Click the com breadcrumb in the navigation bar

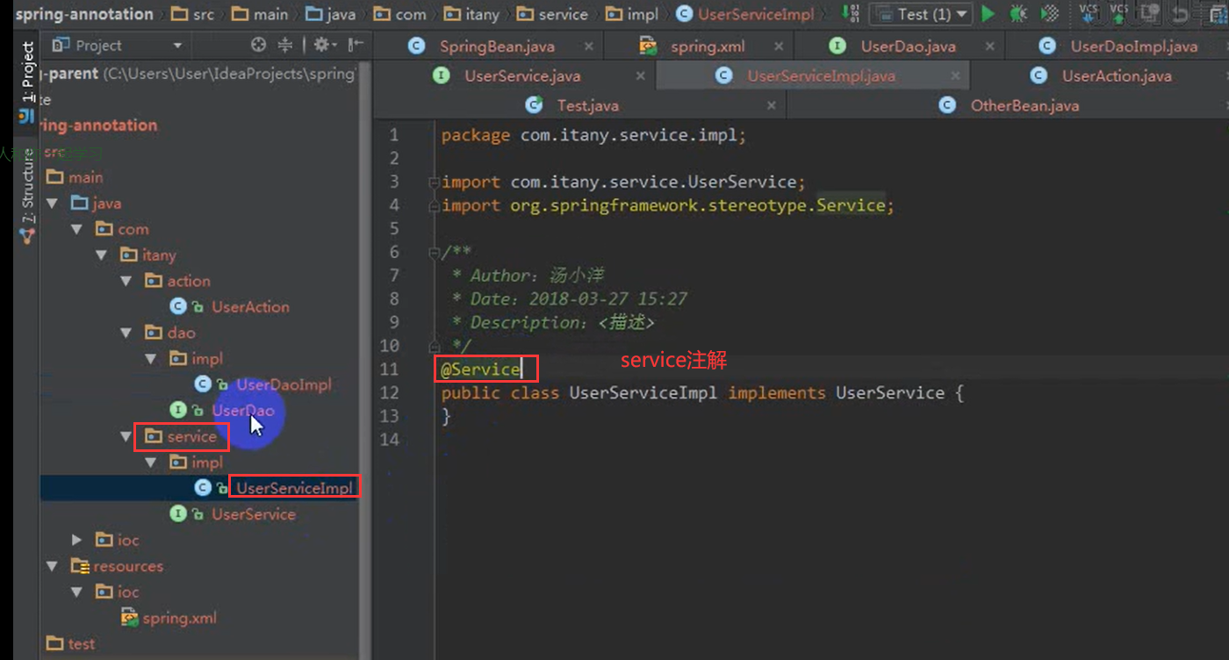[x=400, y=14]
